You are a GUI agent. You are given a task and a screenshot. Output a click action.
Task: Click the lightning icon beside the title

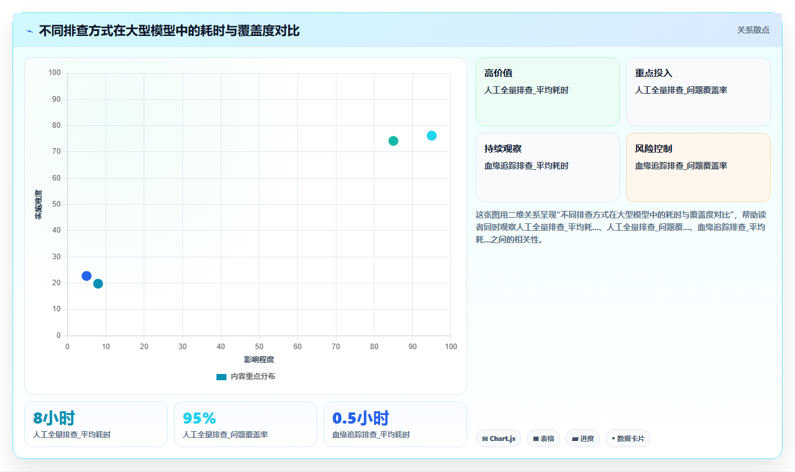click(29, 31)
